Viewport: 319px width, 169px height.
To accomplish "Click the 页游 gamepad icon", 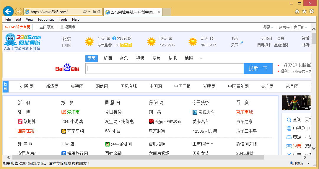I will click(x=289, y=137).
